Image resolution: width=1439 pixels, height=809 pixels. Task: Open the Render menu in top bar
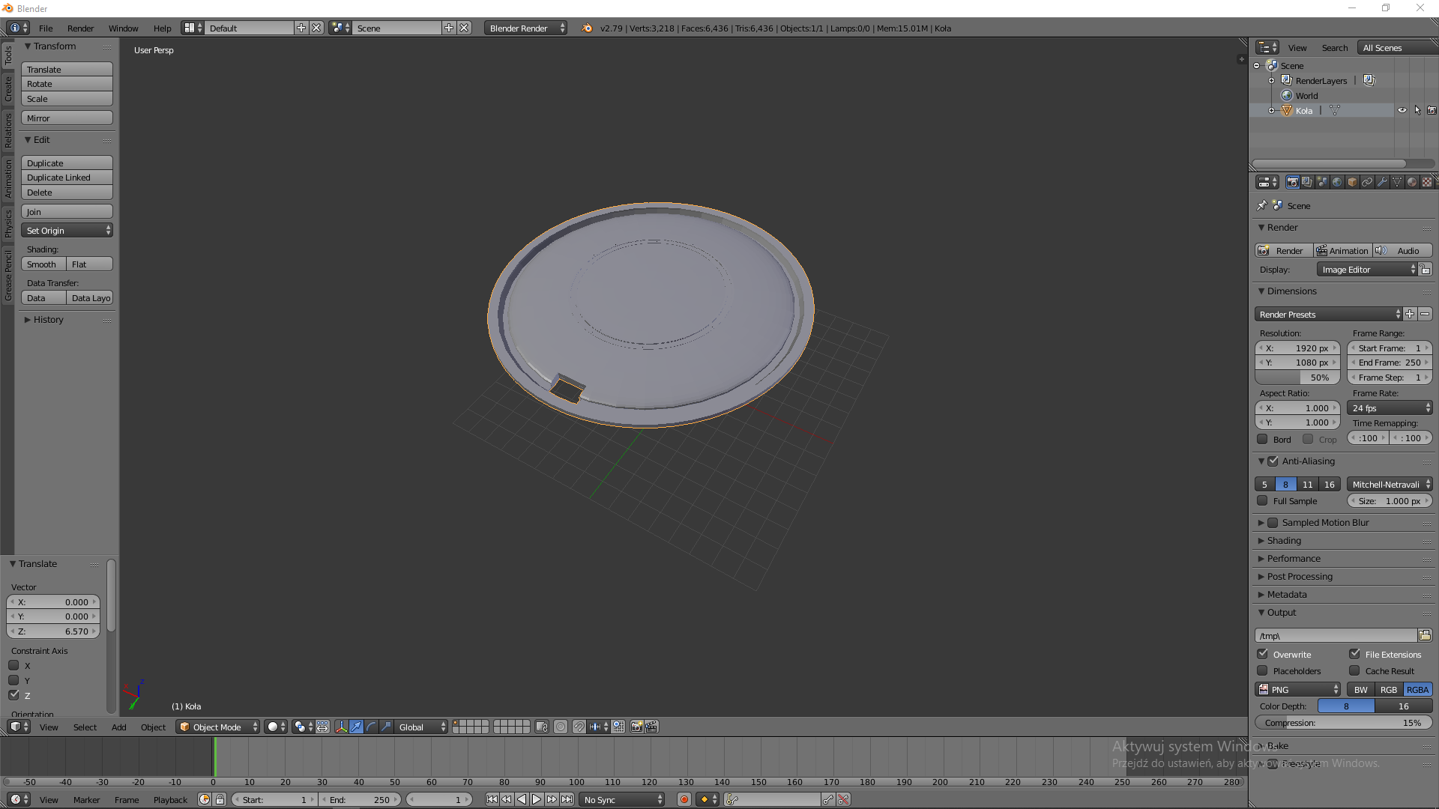(x=80, y=28)
